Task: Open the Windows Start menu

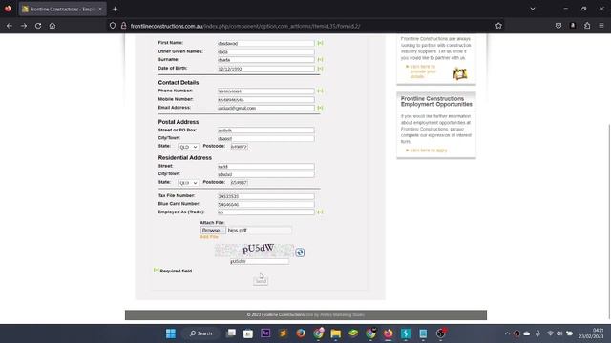Action: (171, 333)
